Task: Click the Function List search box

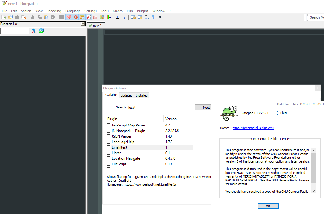Action: pyautogui.click(x=15, y=31)
